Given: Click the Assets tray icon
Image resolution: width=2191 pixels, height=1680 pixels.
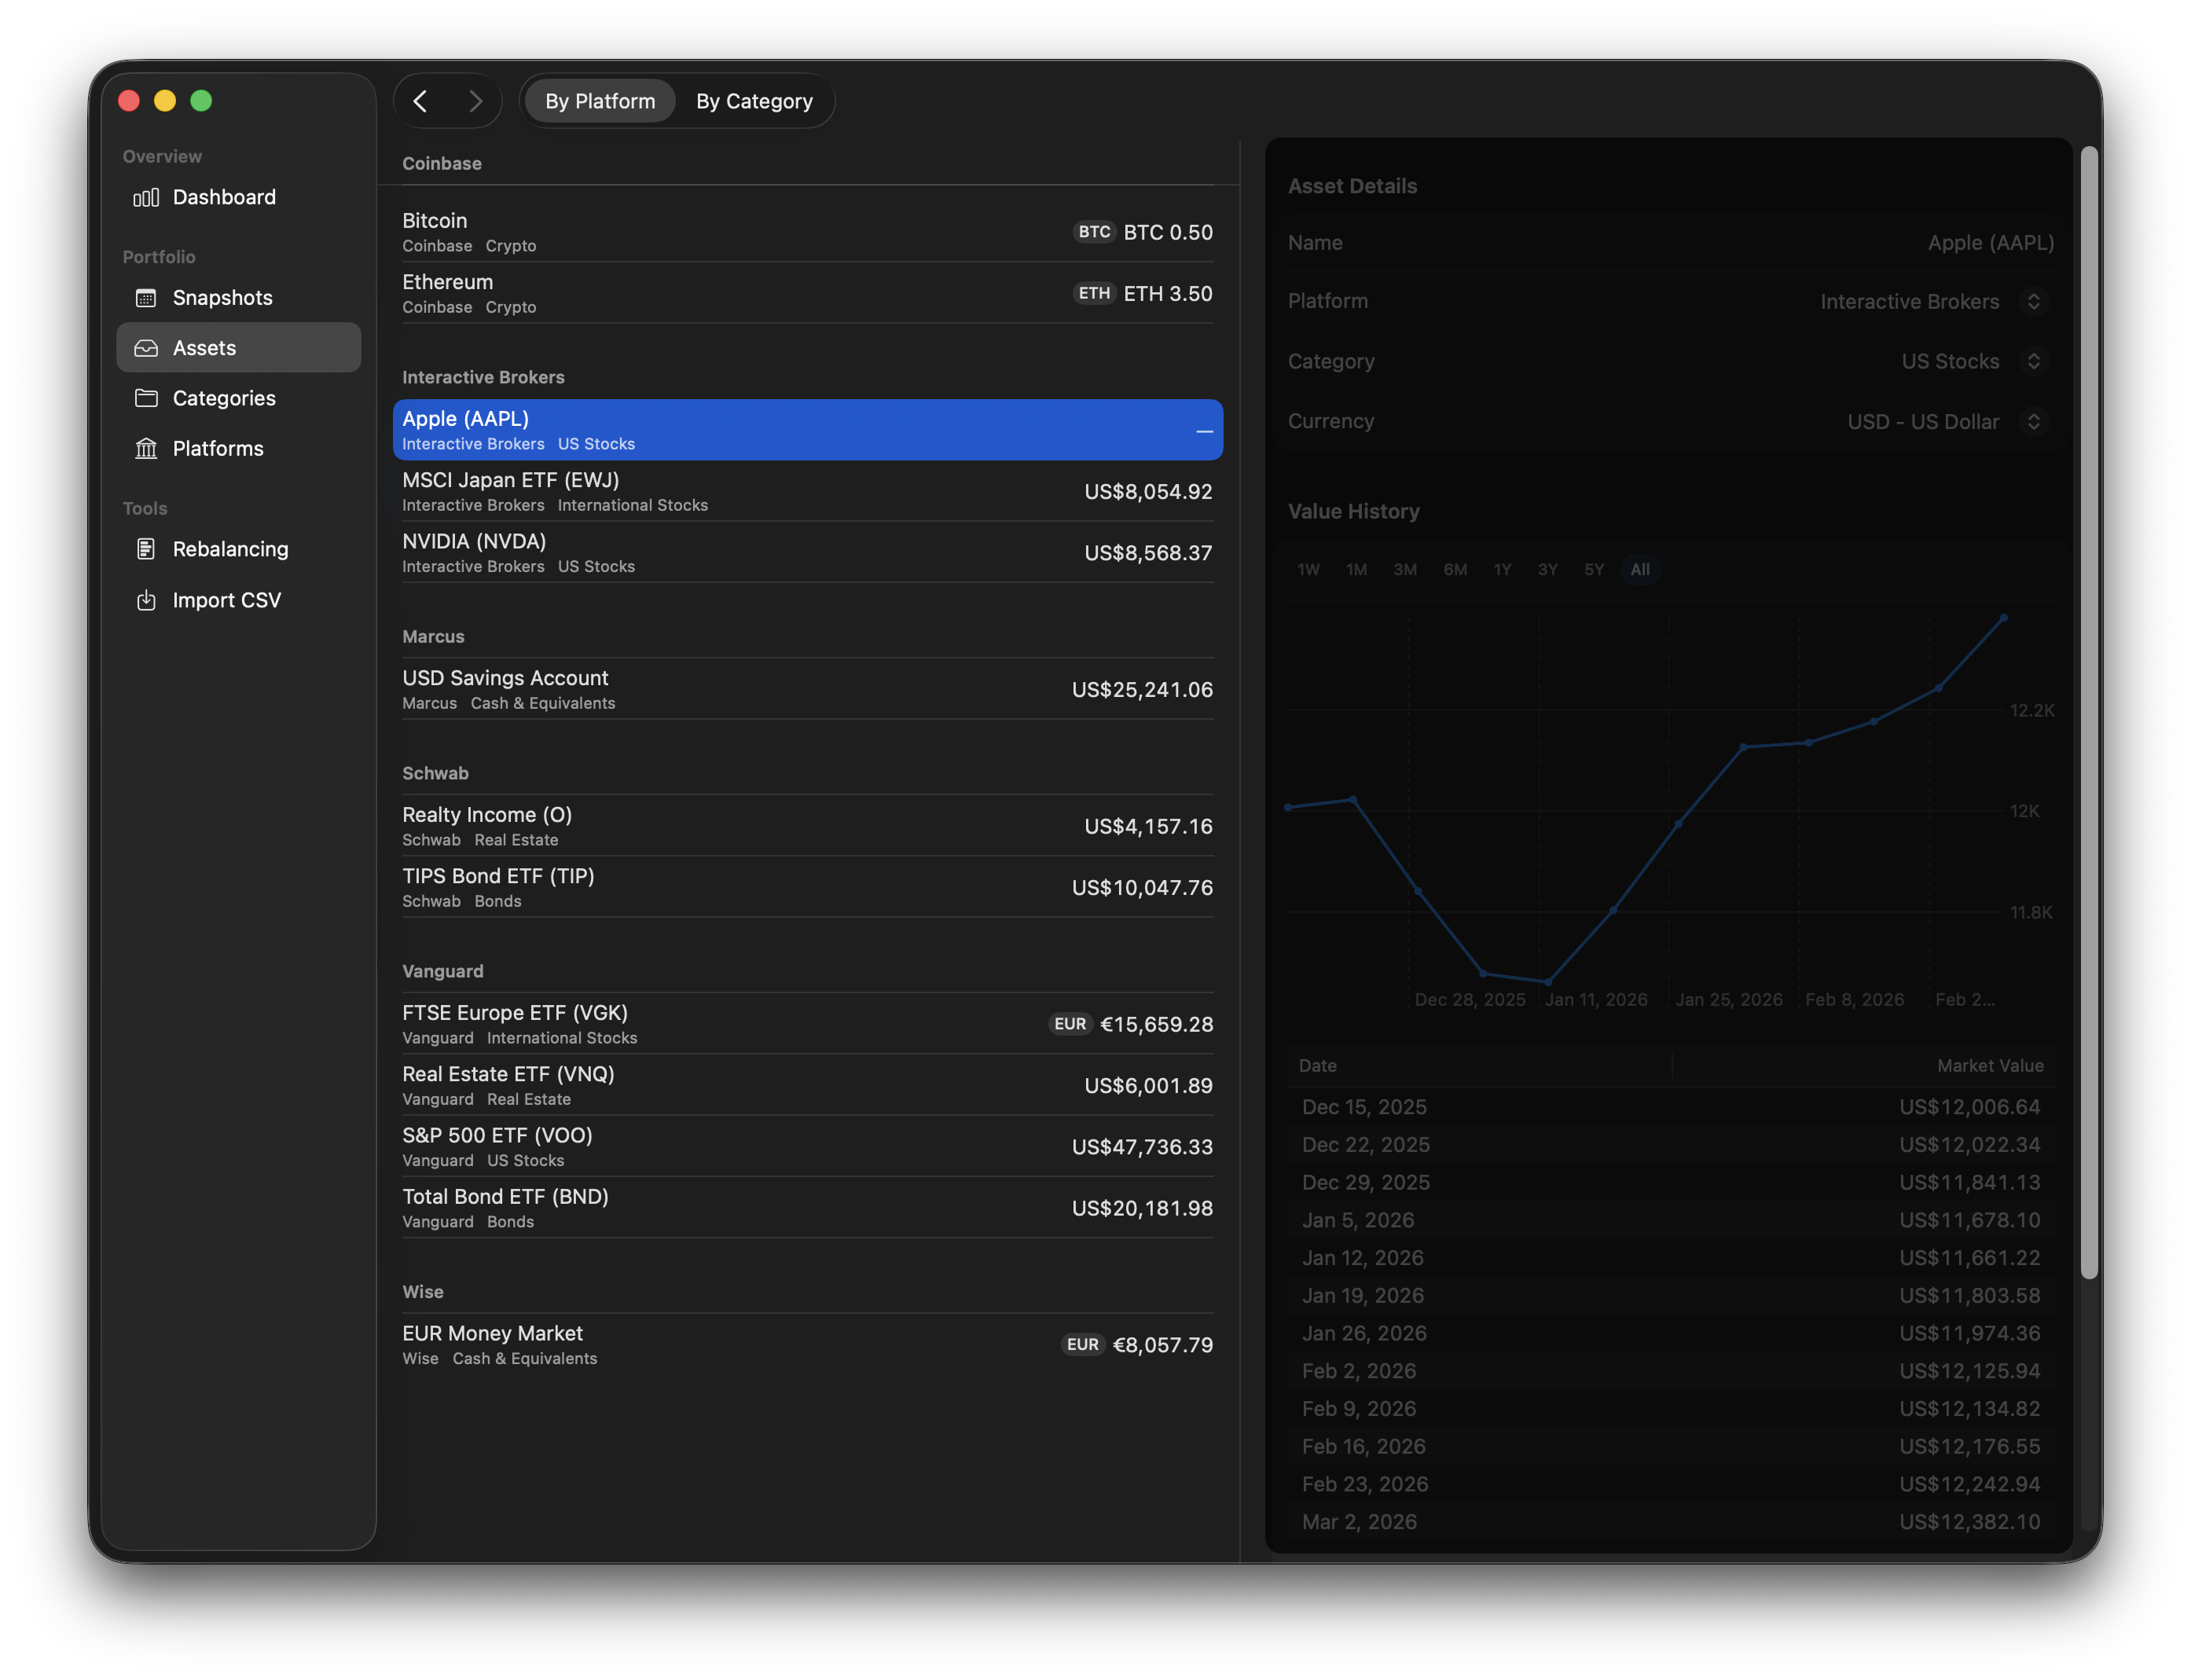Looking at the screenshot, I should tap(147, 347).
